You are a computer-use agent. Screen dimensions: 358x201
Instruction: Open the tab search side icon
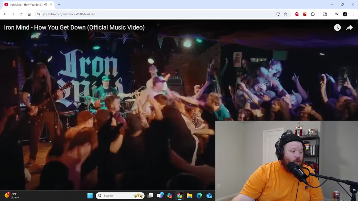[x=325, y=14]
